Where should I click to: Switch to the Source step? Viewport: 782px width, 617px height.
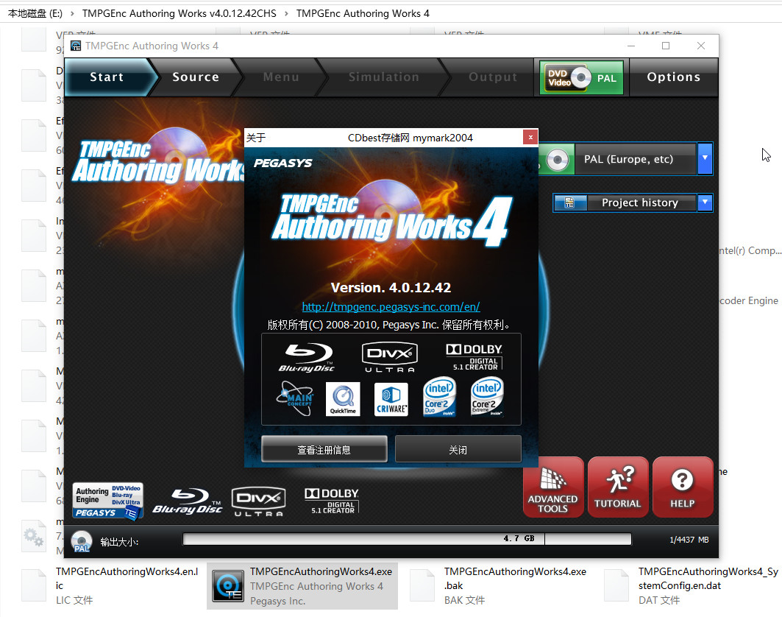[x=196, y=77]
